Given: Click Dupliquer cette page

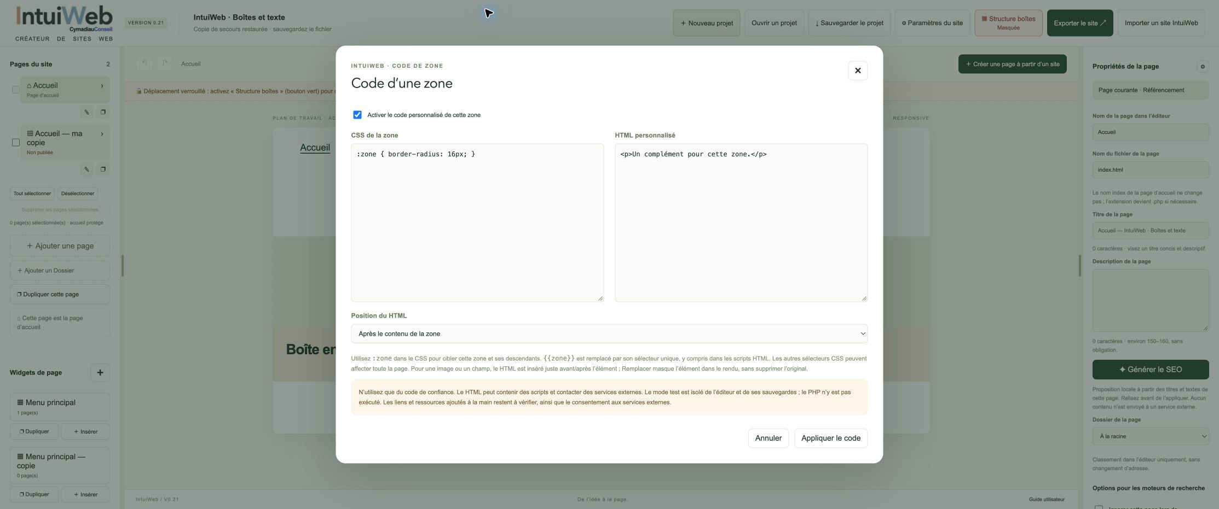Looking at the screenshot, I should click(x=60, y=294).
